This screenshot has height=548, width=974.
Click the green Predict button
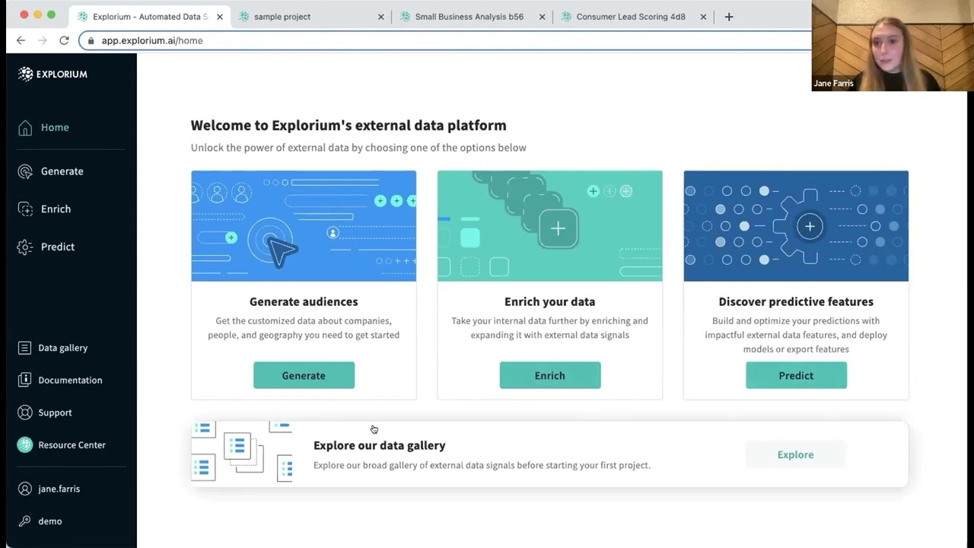(x=796, y=375)
